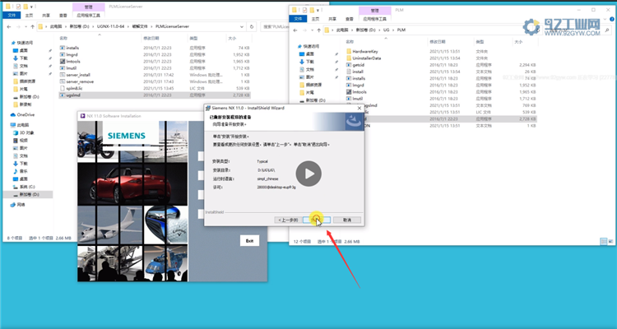Image resolution: width=617 pixels, height=329 pixels.
Task: Click the round play button overlay
Action: 308,174
